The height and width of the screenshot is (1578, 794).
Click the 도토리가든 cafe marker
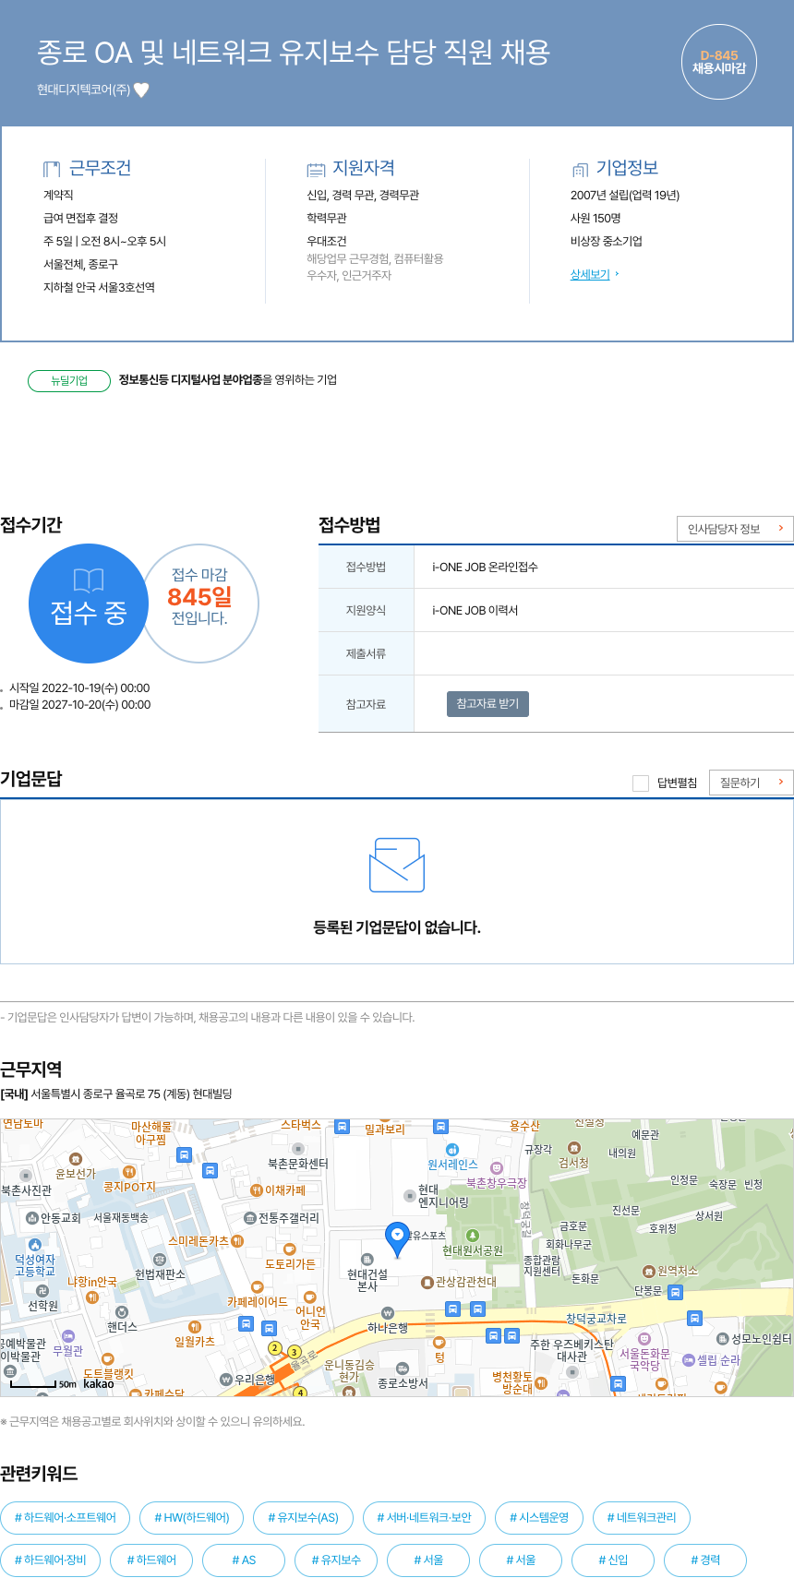(289, 1249)
